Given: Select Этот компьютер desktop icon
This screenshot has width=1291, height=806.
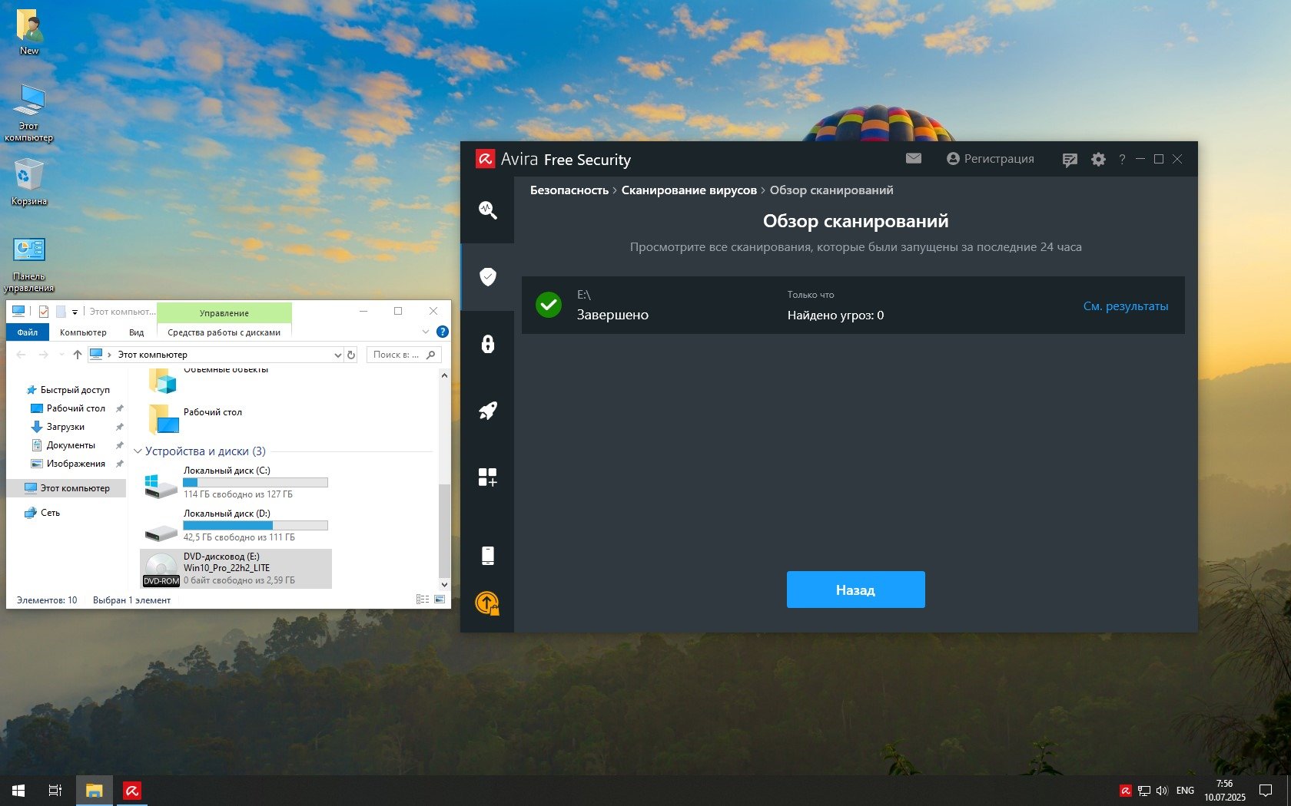Looking at the screenshot, I should 29,112.
